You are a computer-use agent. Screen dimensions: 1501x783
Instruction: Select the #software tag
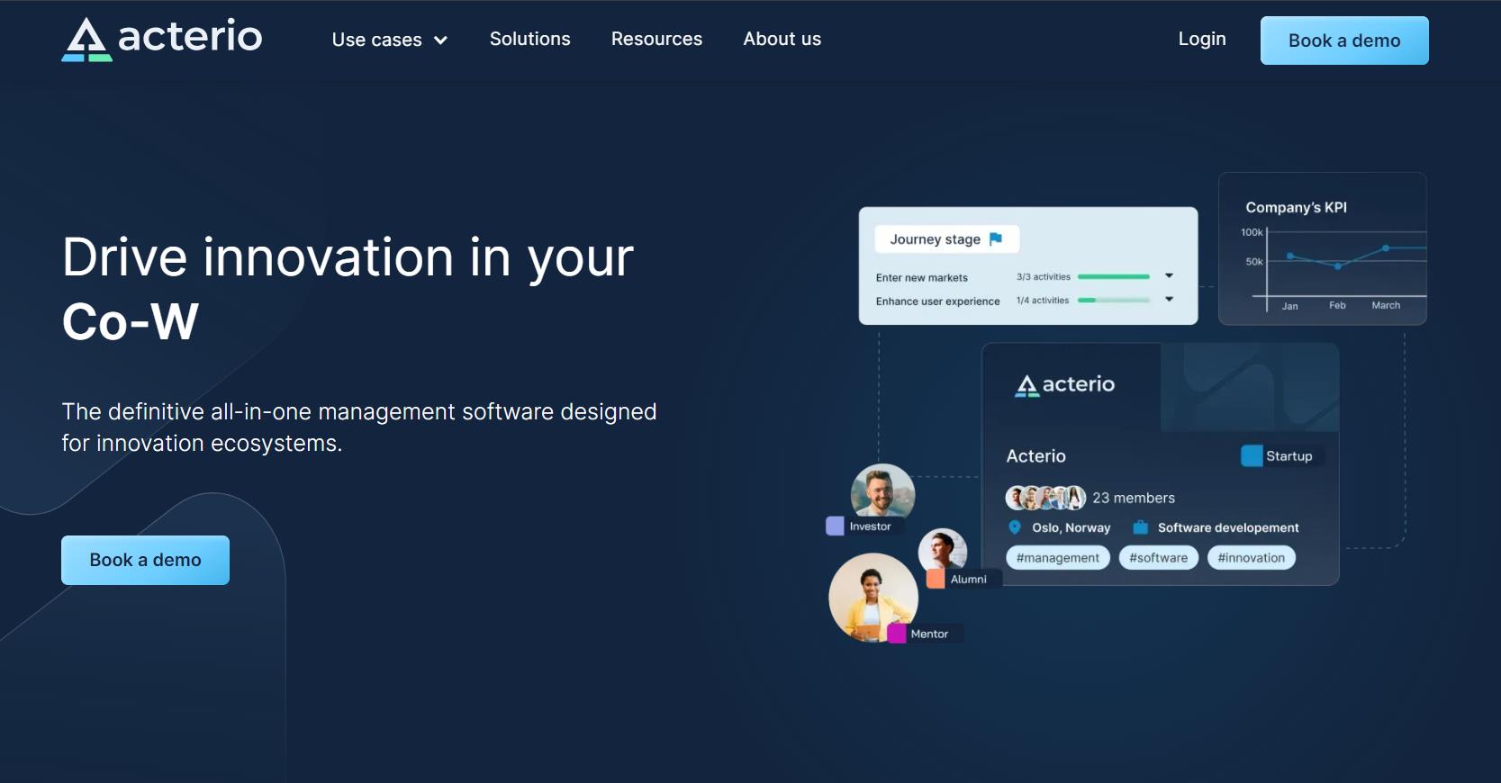pyautogui.click(x=1159, y=558)
